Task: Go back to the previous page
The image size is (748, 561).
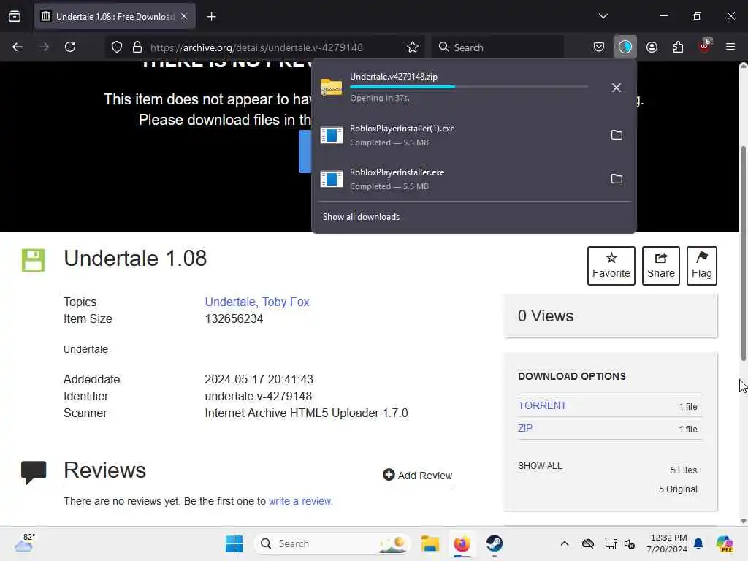Action: point(18,47)
